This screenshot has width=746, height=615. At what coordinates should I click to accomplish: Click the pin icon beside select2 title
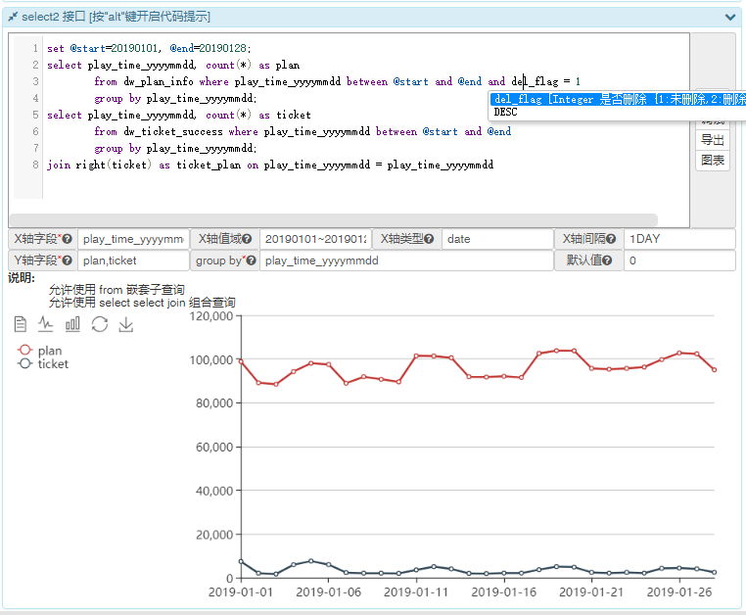(13, 17)
